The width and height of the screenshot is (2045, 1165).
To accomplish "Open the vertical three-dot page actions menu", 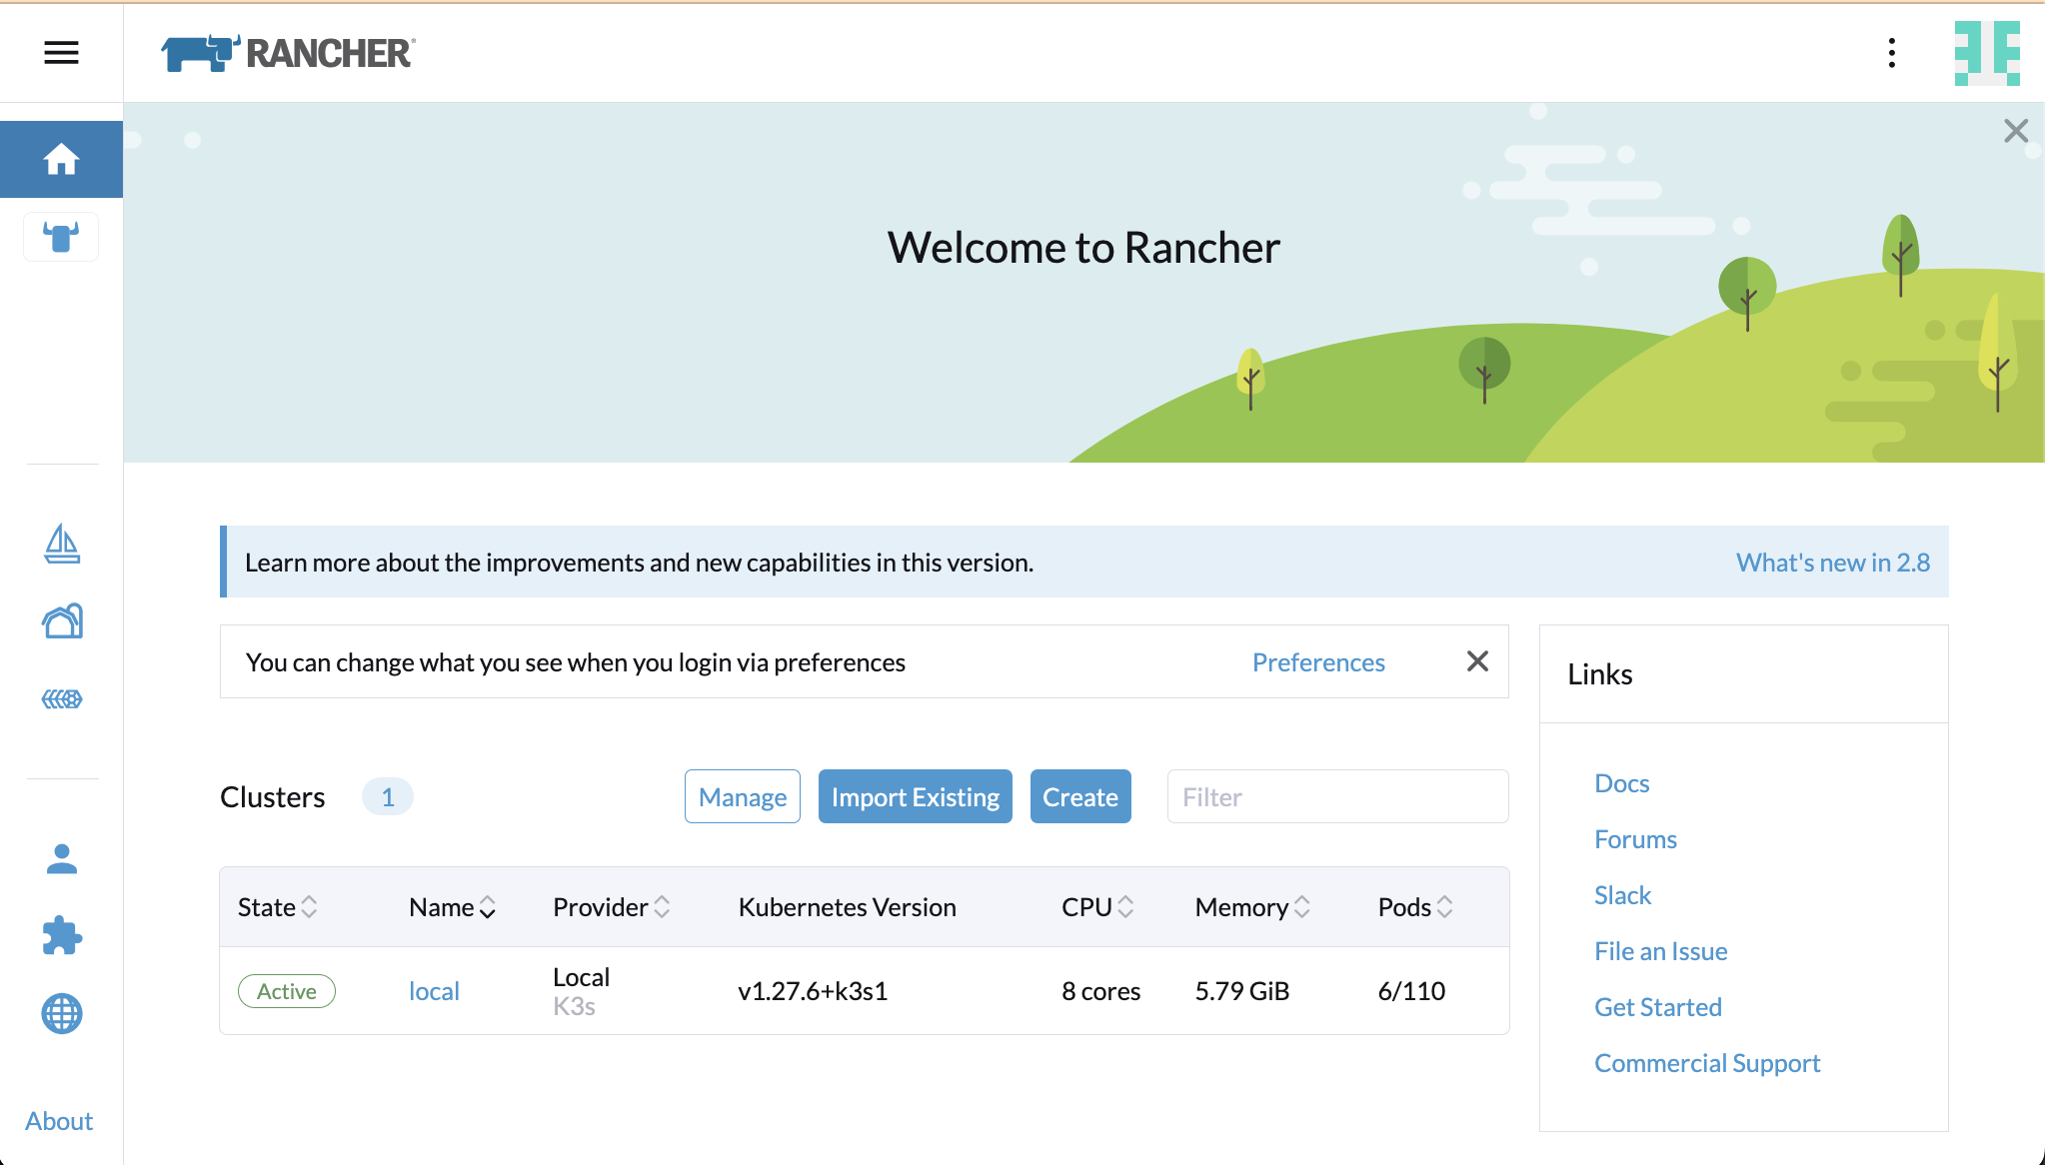I will 1891,53.
